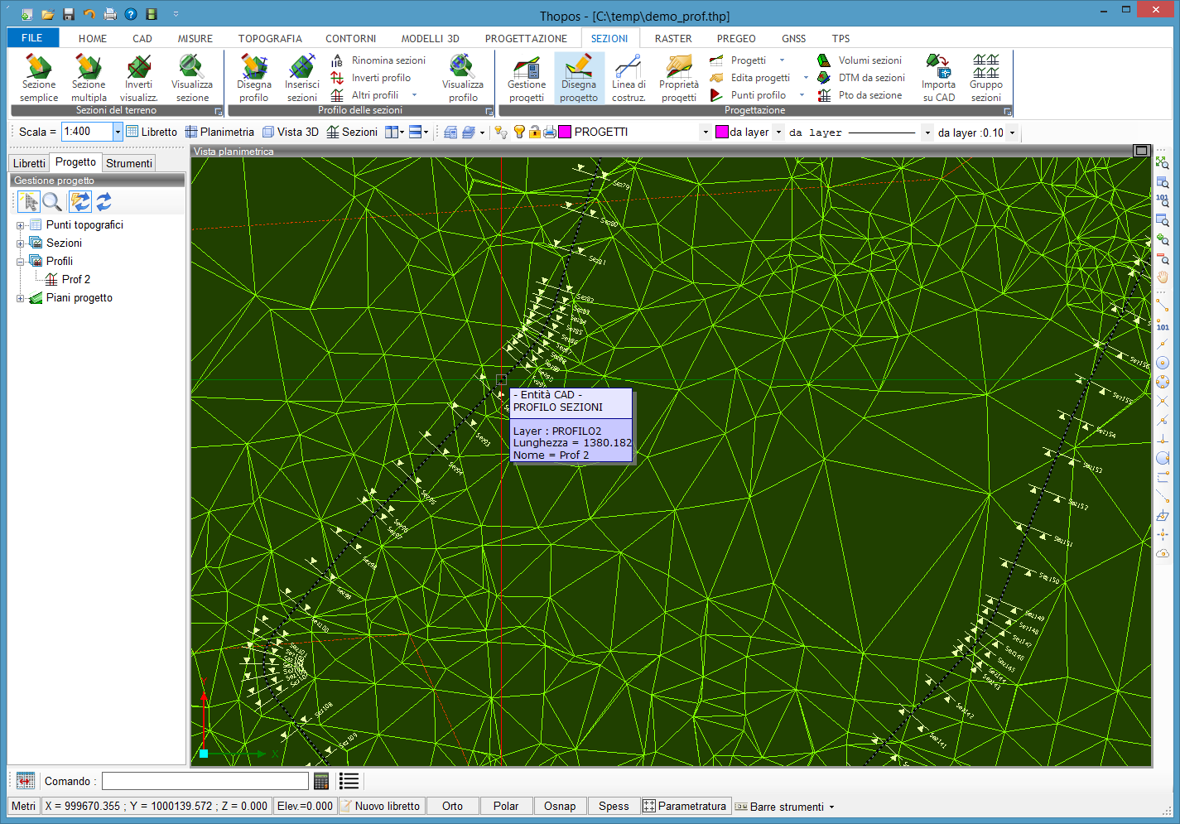The image size is (1180, 824).
Task: Open the FILE menu
Action: [32, 38]
